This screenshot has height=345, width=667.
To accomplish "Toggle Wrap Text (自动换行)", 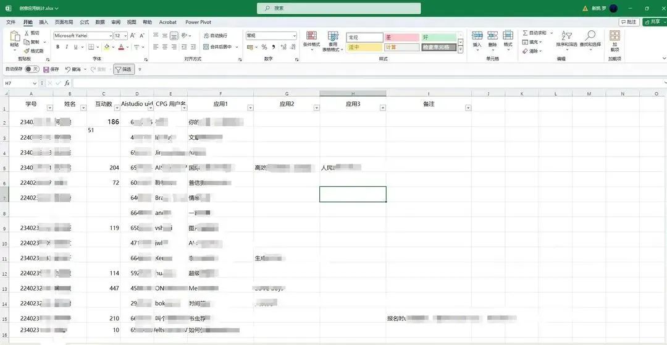I will pos(215,36).
